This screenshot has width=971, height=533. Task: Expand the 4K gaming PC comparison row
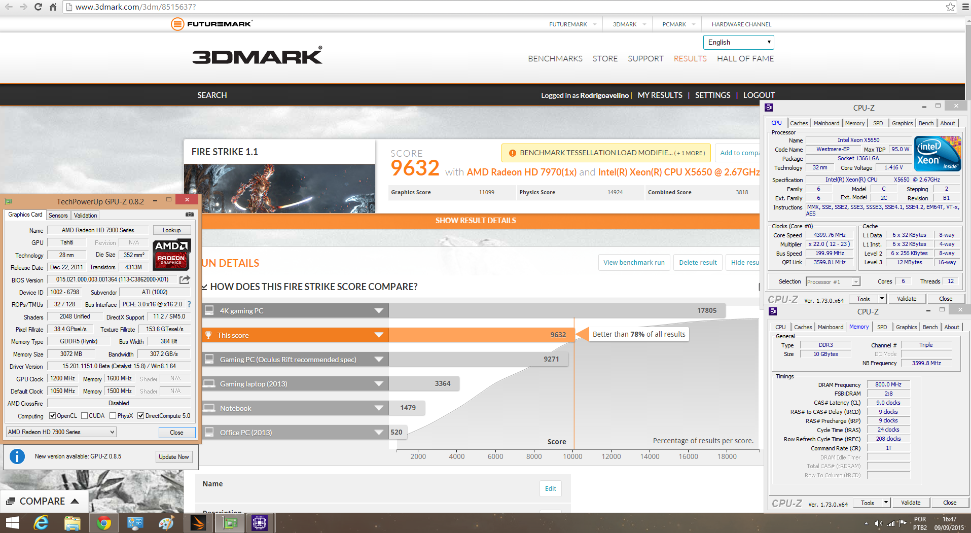coord(379,310)
